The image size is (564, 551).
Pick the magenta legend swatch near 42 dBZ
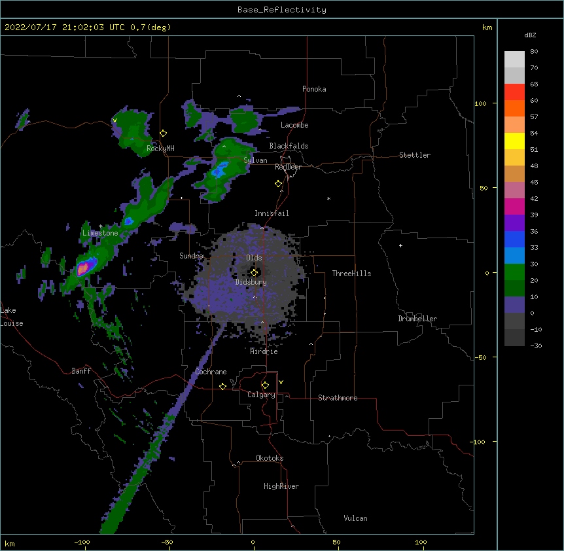[x=514, y=206]
